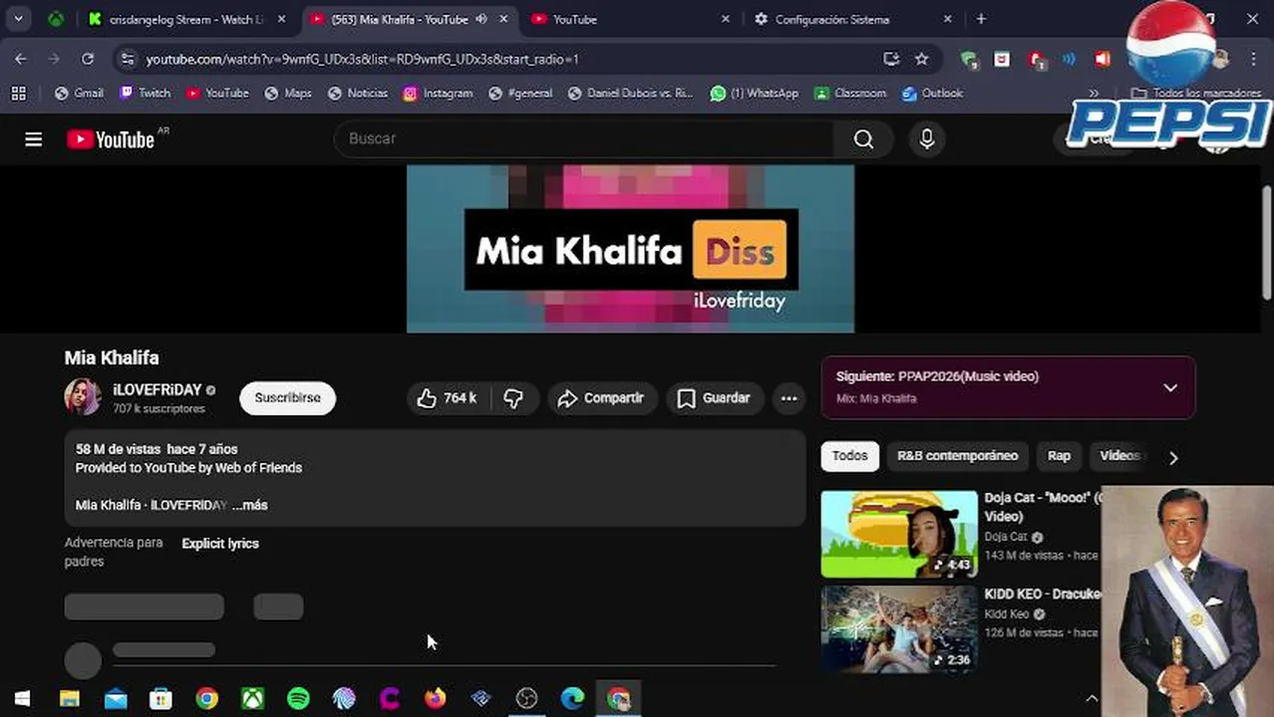Click the Suscribirse button
This screenshot has height=717, width=1274.
click(287, 398)
